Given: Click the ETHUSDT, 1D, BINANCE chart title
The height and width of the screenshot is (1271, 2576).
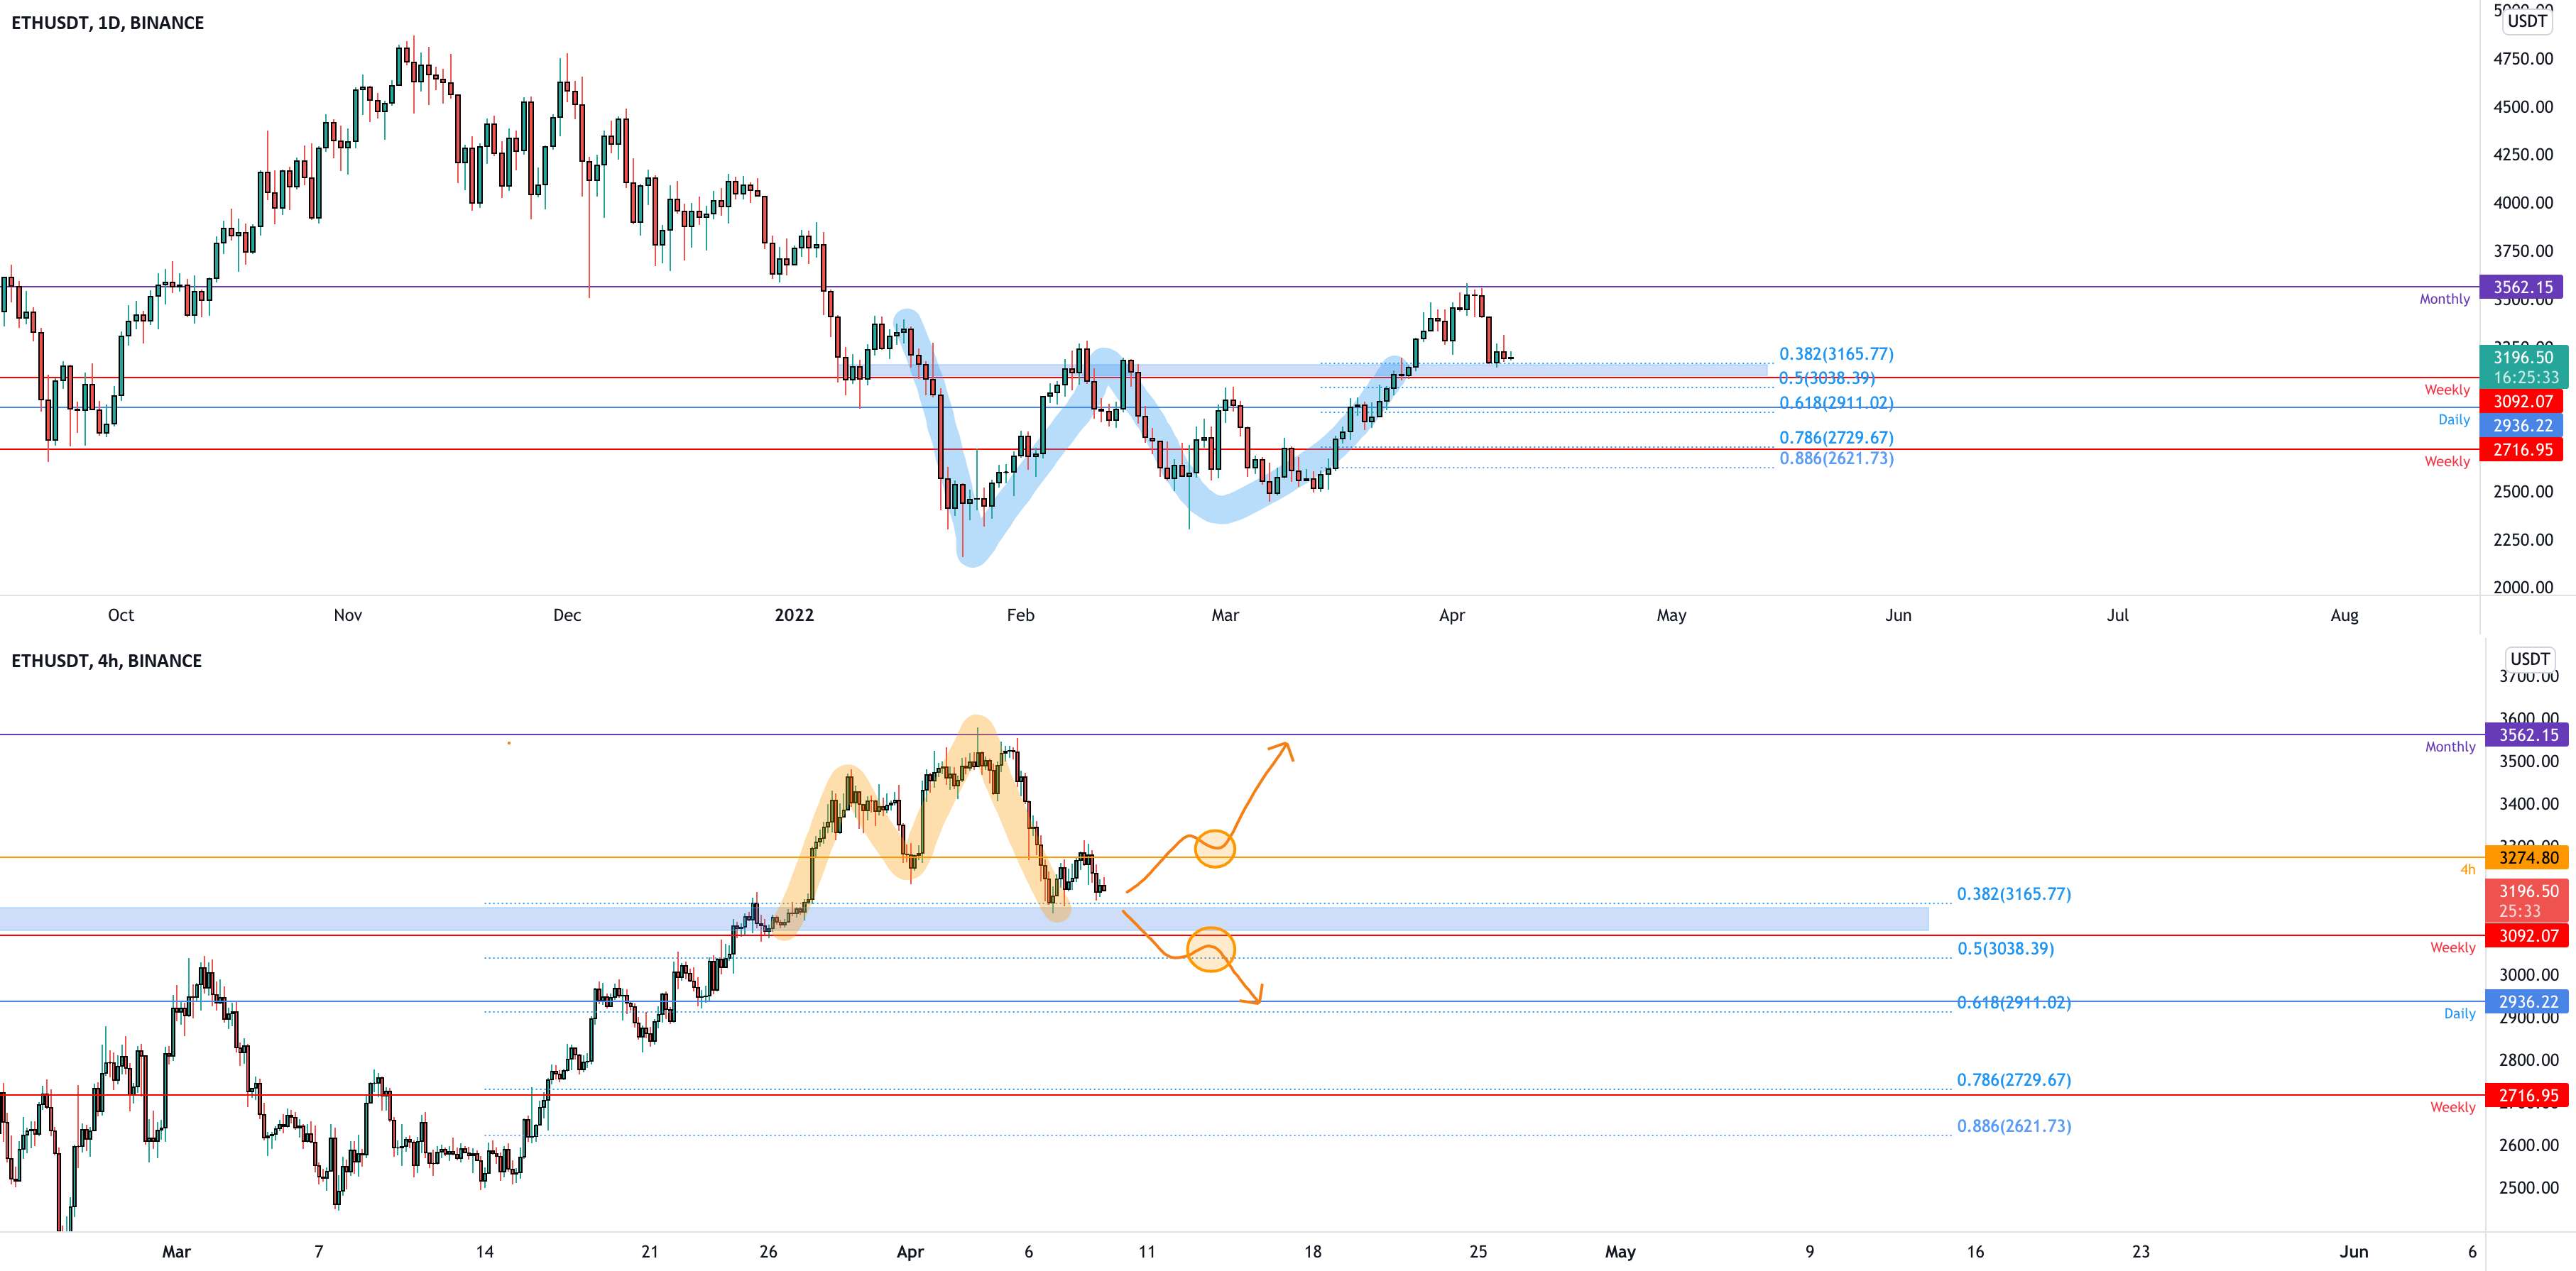Looking at the screenshot, I should 107,22.
